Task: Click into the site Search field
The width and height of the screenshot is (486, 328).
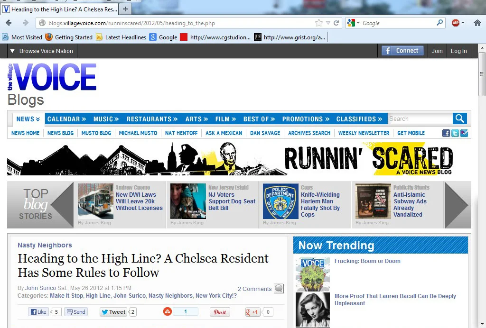Action: [x=420, y=119]
